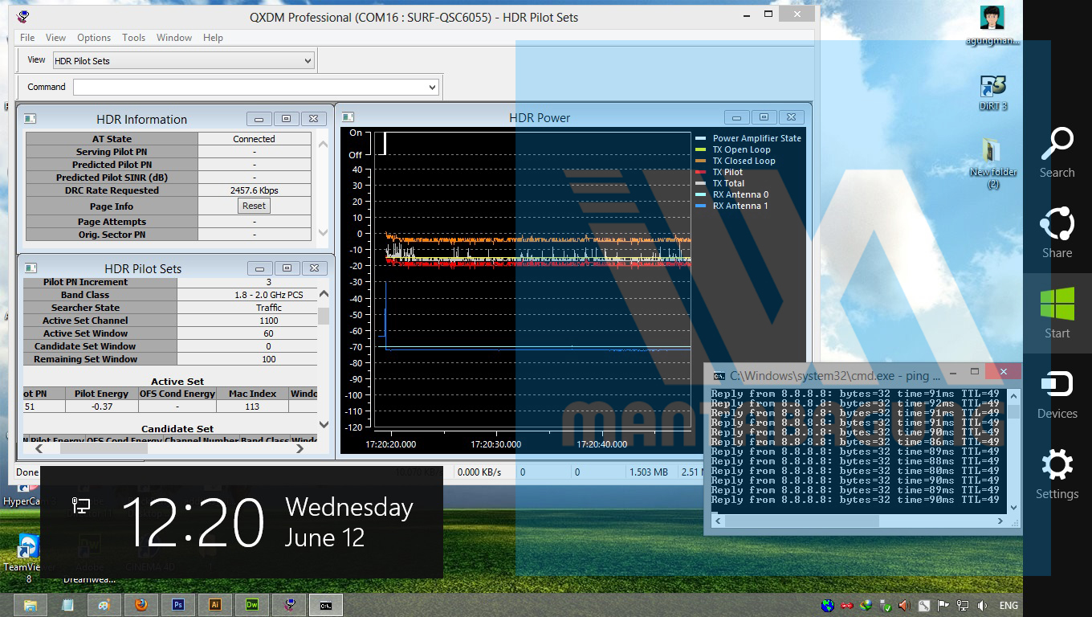The height and width of the screenshot is (617, 1092).
Task: Click the "Mac Index" column header
Action: click(x=252, y=394)
